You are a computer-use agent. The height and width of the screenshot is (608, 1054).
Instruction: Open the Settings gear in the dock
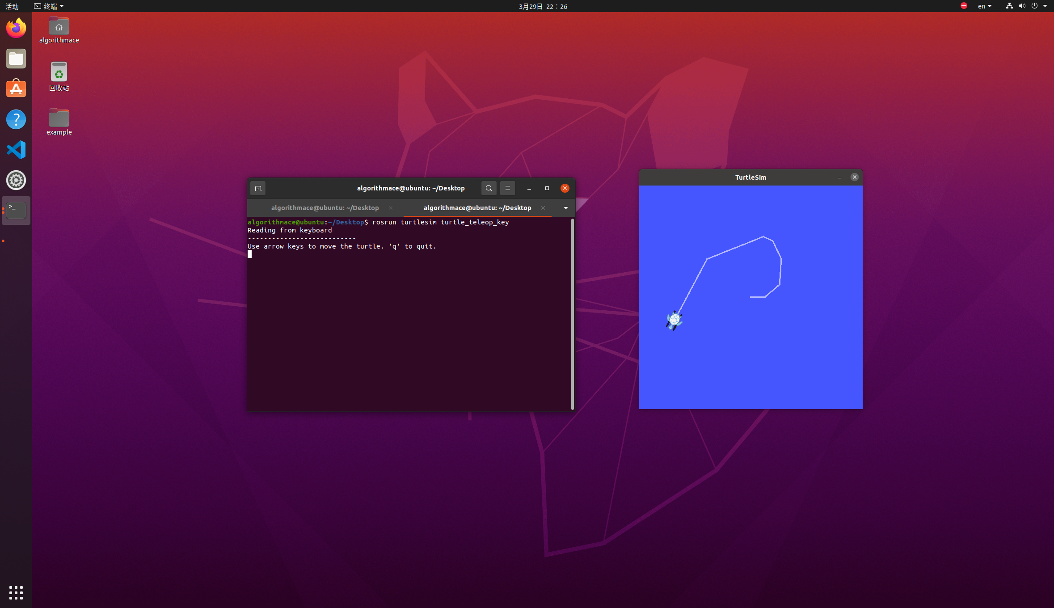coord(16,180)
